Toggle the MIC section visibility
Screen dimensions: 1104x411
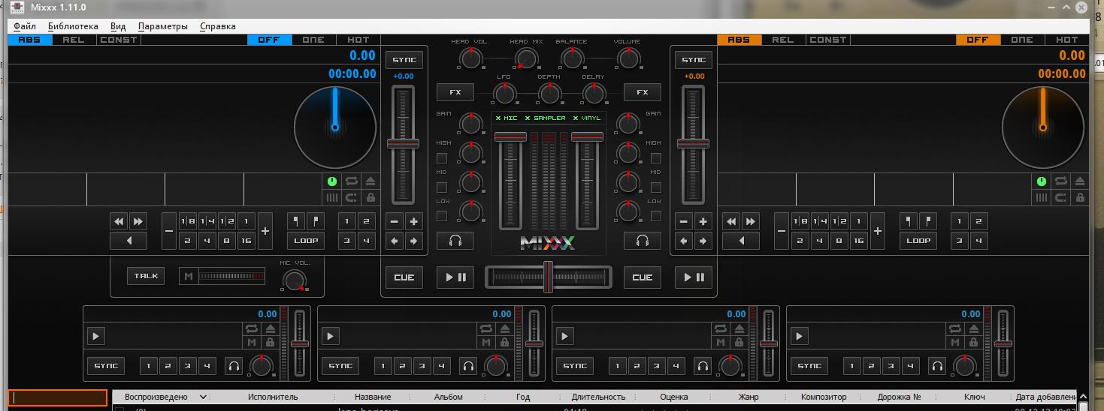click(x=507, y=118)
